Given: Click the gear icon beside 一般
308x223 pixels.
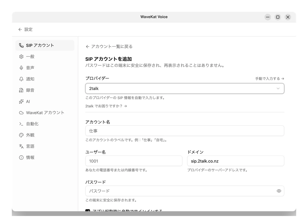Looking at the screenshot, I should (21, 57).
